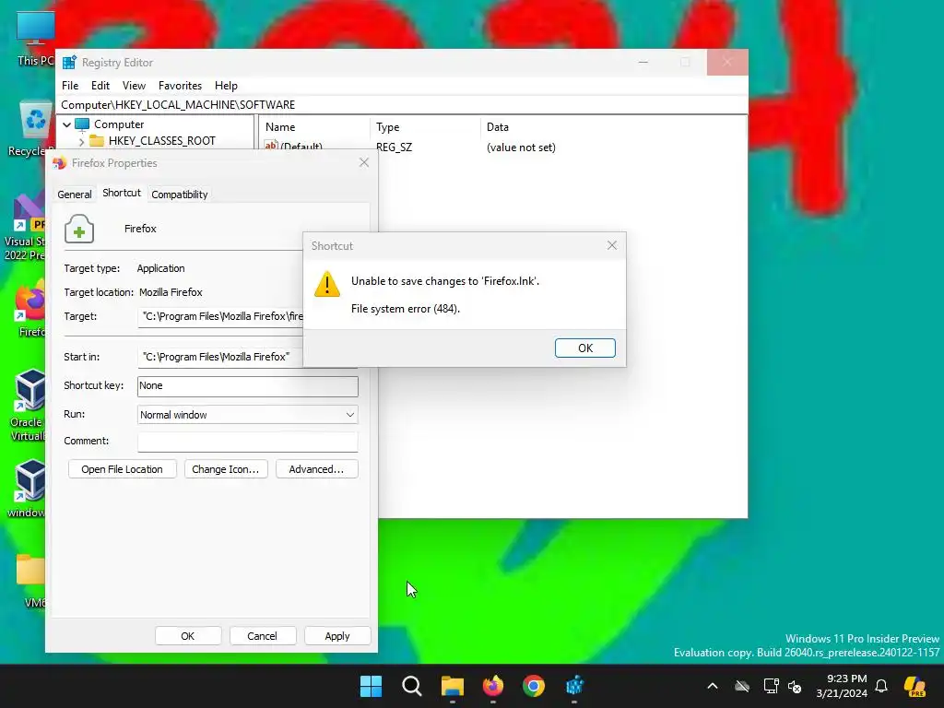The height and width of the screenshot is (708, 944).
Task: Open Firefox from taskbar
Action: 493,686
